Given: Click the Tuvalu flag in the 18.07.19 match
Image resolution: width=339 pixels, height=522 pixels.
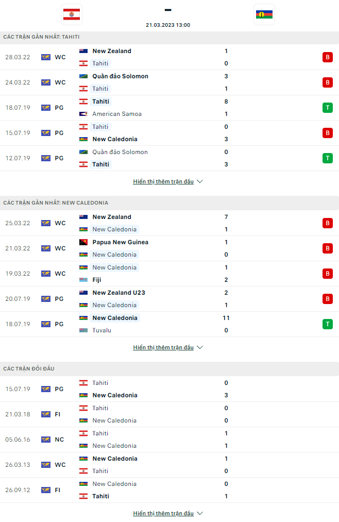Looking at the screenshot, I should coord(82,330).
